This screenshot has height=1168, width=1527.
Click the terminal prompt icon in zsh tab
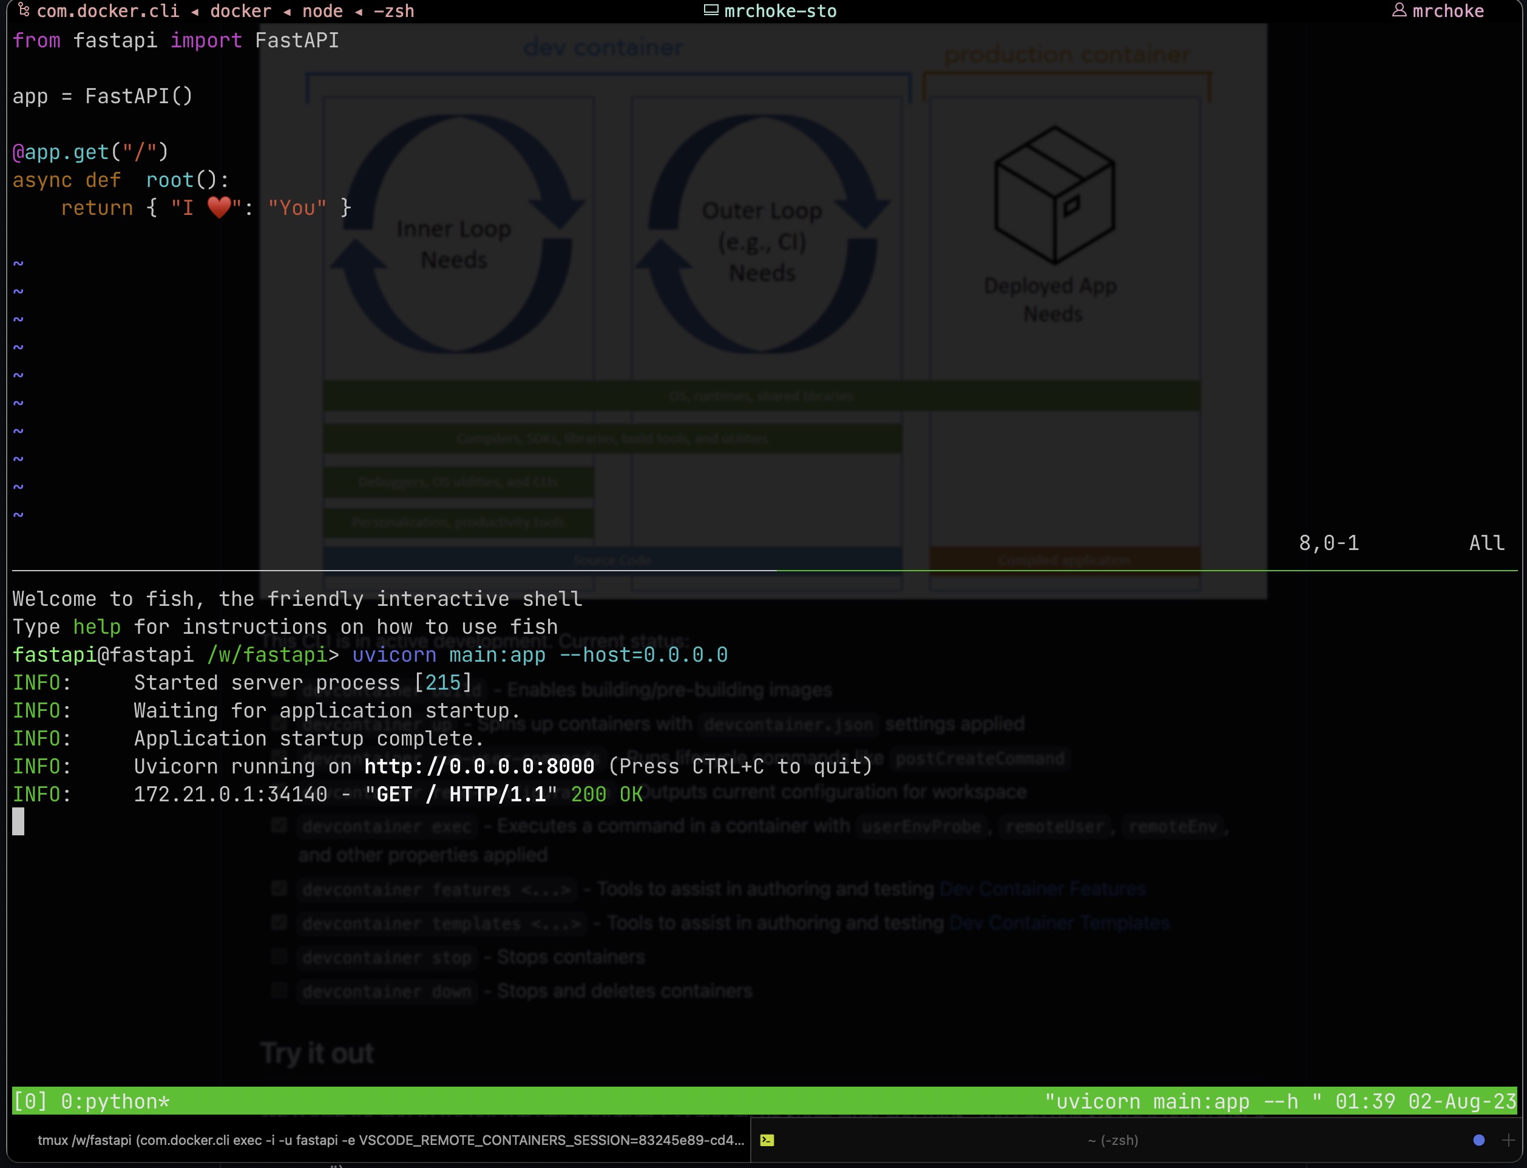(x=767, y=1140)
